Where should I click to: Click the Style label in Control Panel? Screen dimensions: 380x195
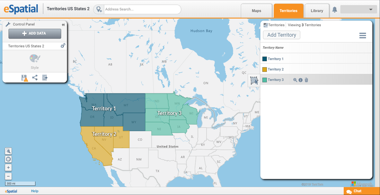click(35, 68)
